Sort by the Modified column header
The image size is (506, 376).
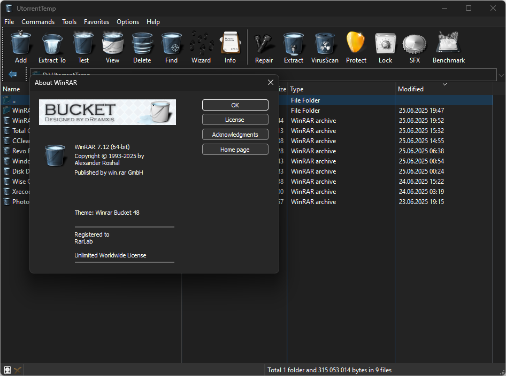pyautogui.click(x=444, y=89)
